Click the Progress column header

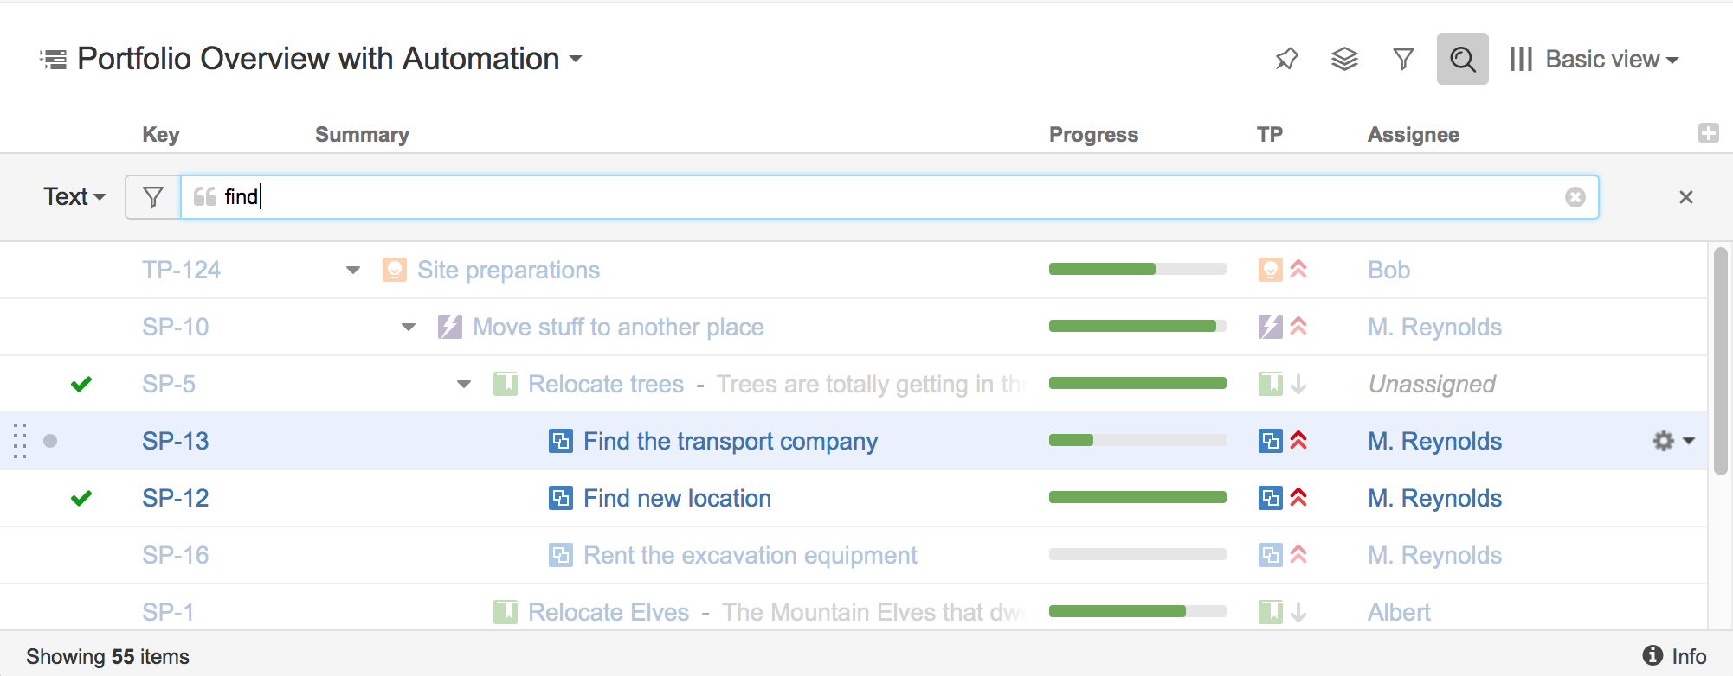pyautogui.click(x=1093, y=135)
